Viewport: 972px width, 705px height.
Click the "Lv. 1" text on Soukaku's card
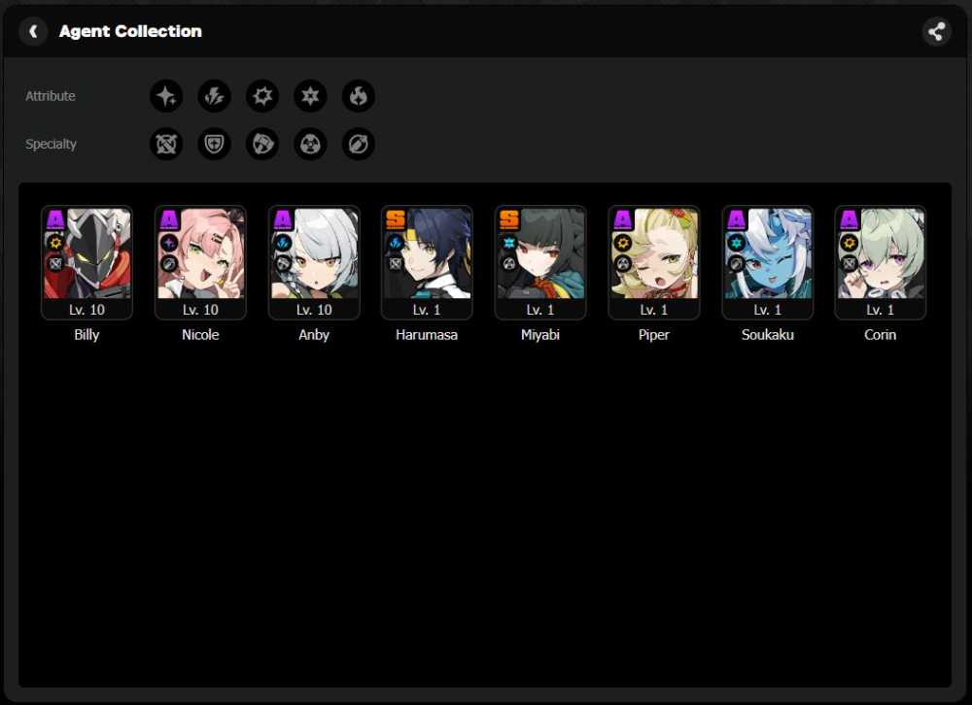click(768, 310)
